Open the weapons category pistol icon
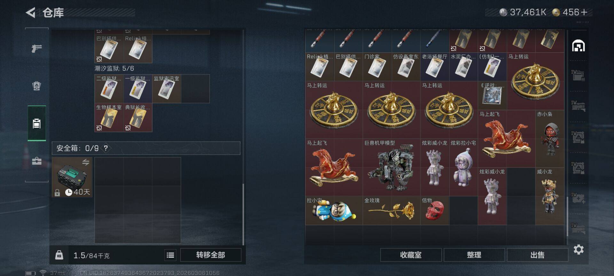Image resolution: width=614 pixels, height=276 pixels. click(x=36, y=48)
